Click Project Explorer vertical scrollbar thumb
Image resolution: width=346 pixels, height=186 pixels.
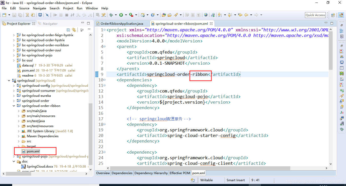point(90,134)
